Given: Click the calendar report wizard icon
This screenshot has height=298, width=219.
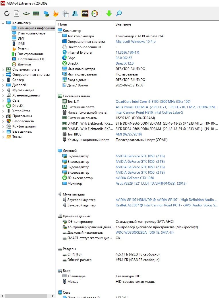Looking at the screenshot, I should [66, 13].
